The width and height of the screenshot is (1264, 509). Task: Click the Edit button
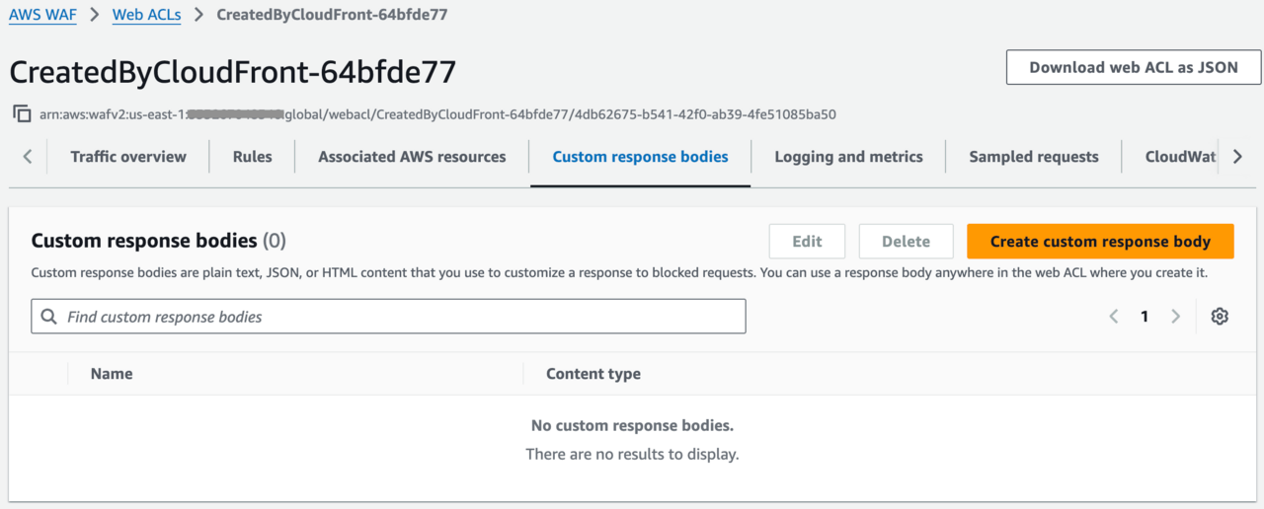coord(807,242)
